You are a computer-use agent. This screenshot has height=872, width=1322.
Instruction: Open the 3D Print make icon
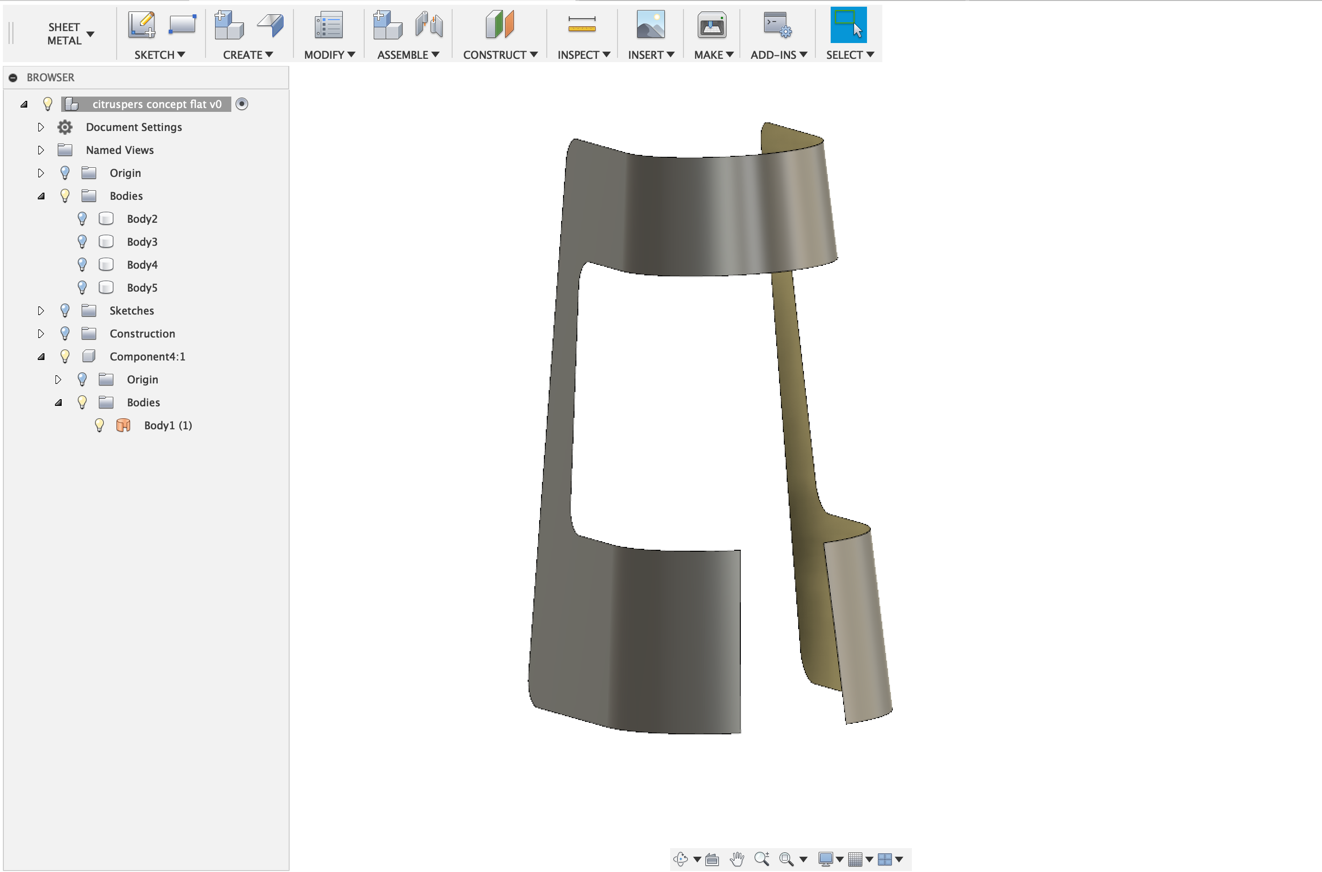[712, 25]
